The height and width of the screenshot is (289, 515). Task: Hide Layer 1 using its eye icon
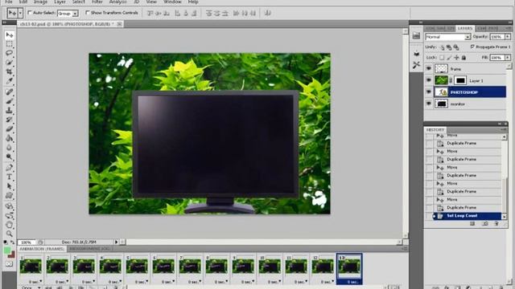429,80
